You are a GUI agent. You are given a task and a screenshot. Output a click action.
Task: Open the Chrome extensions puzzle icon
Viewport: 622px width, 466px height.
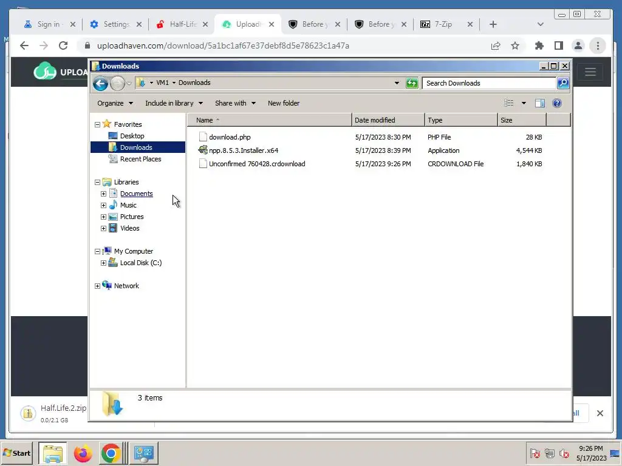coord(539,46)
